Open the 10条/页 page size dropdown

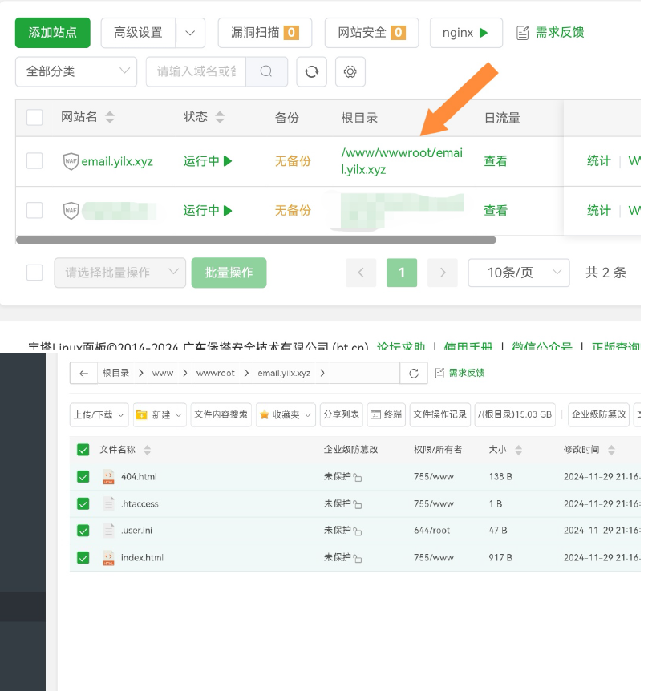pyautogui.click(x=518, y=273)
